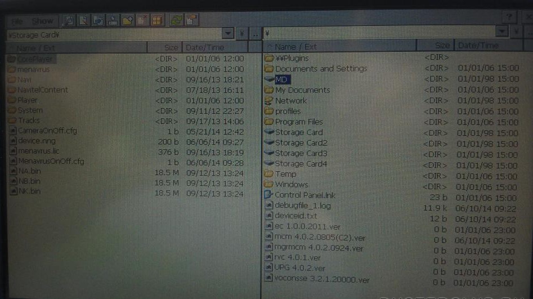Click the folder icon beside Program Files
Screen dimensions: 533x299
point(269,122)
